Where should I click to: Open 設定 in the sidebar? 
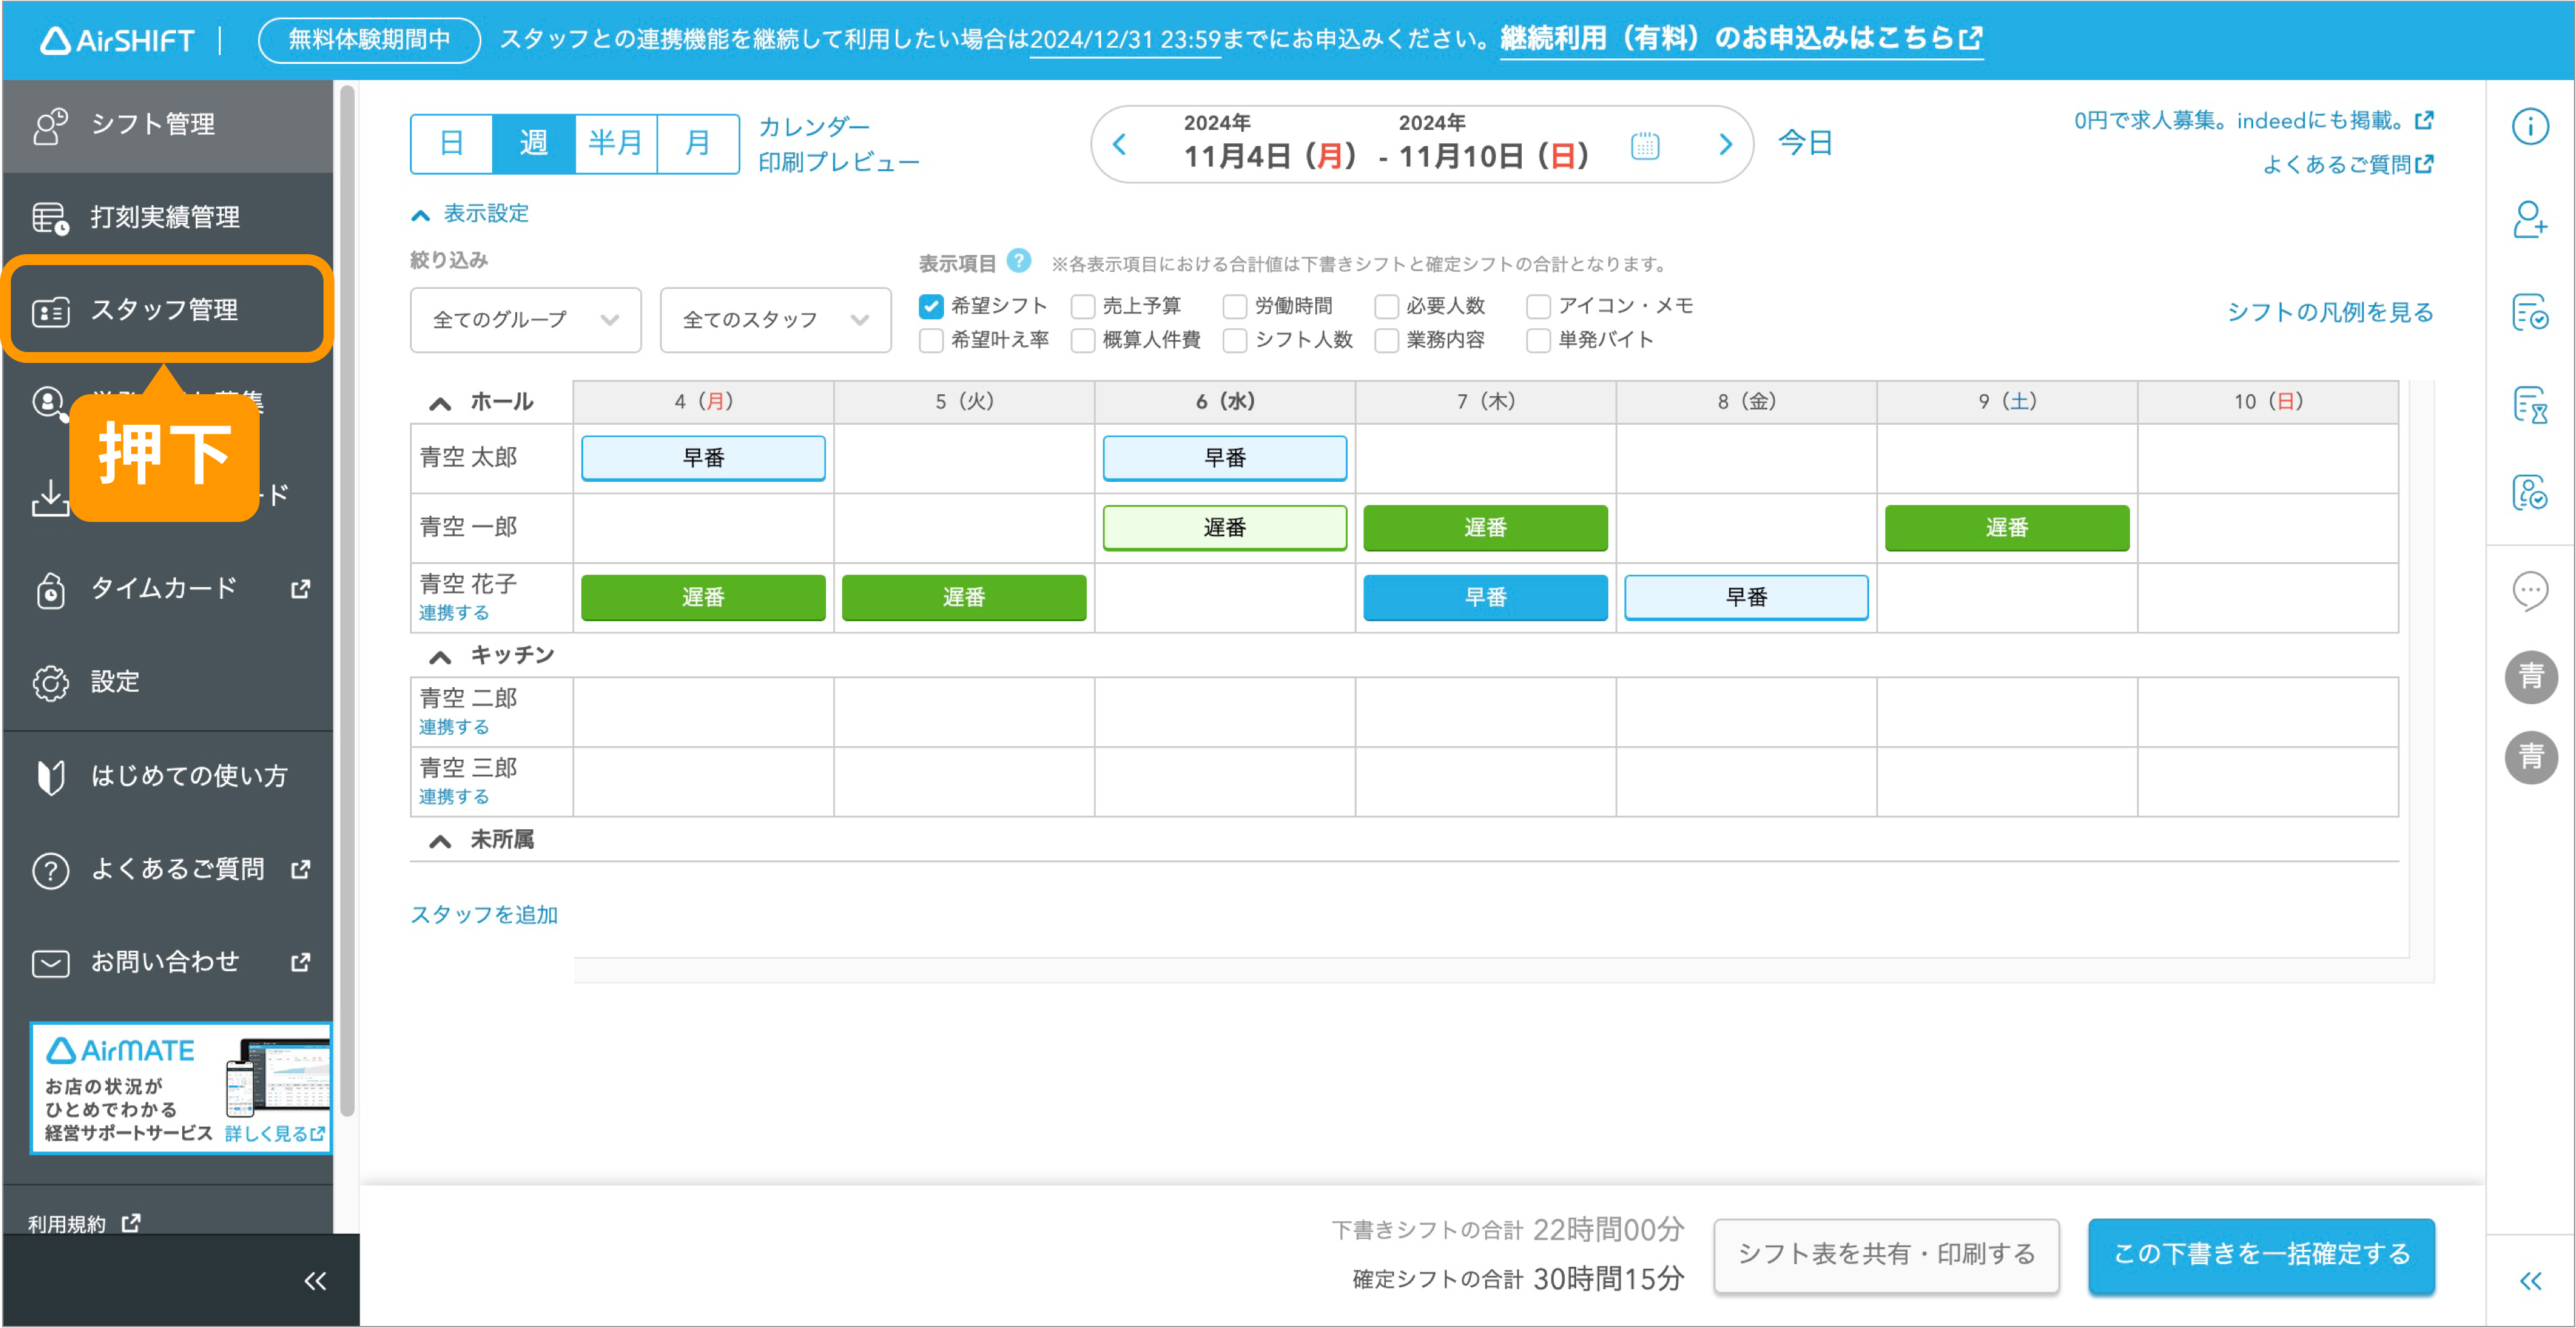click(x=167, y=682)
